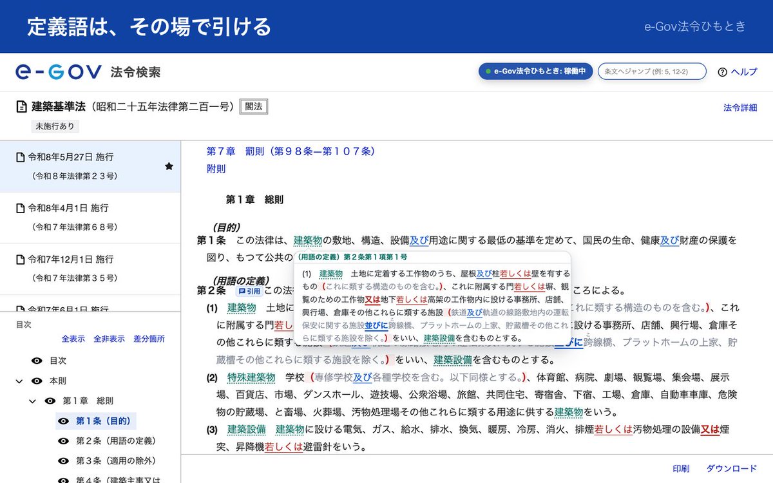Click the 閣法 badge button

tap(254, 107)
